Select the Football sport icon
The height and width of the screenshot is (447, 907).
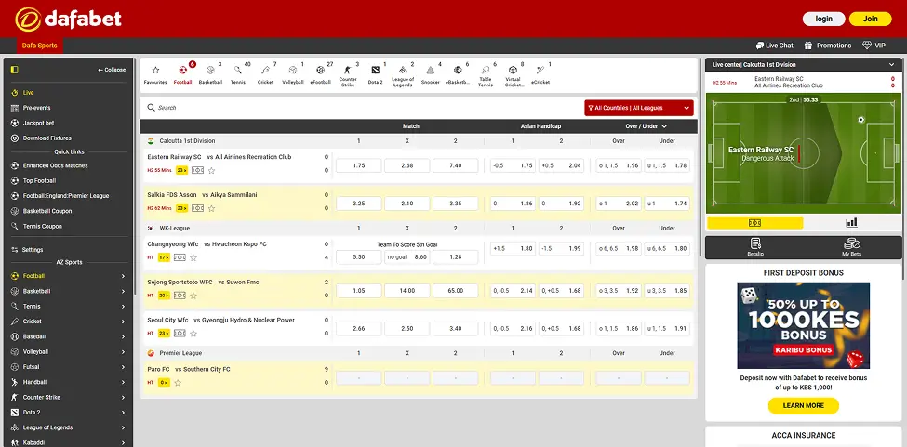tap(182, 74)
